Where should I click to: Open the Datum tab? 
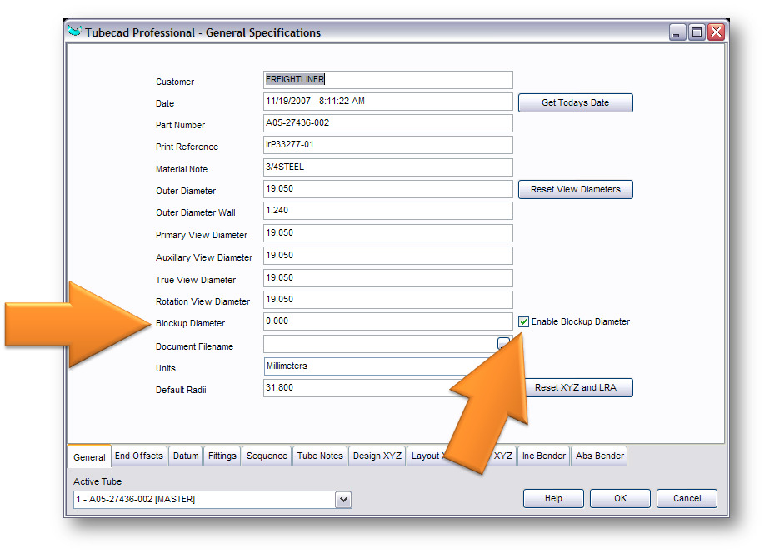coord(186,456)
